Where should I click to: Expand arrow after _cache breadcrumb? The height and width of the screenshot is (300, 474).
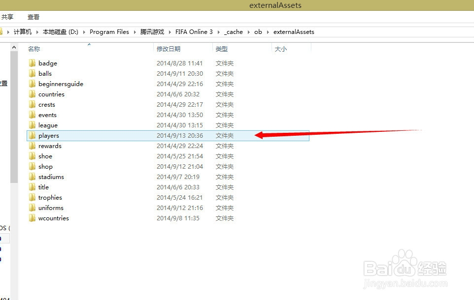point(248,32)
